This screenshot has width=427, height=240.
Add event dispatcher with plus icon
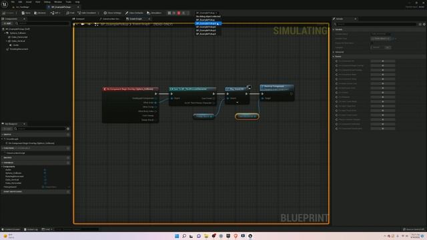pos(68,191)
